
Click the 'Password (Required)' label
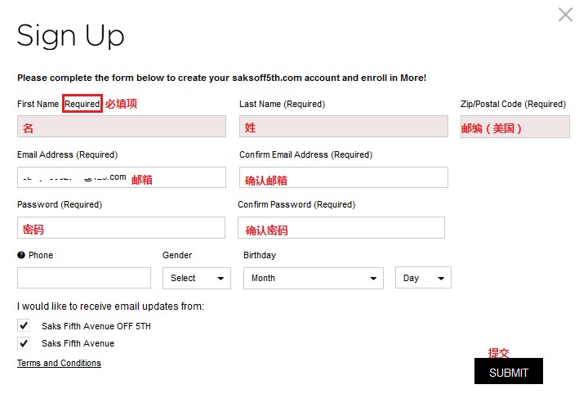click(60, 205)
